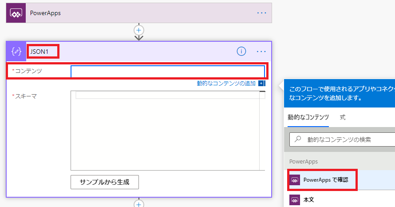395x207 pixels.
Task: Switch to the 式 tab
Action: click(x=343, y=117)
